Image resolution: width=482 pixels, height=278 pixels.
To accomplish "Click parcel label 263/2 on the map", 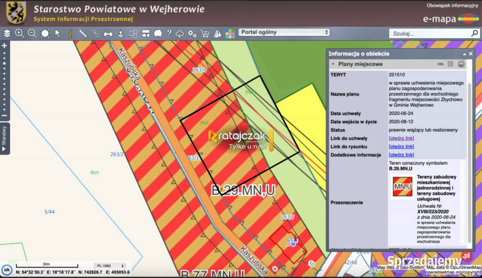I will point(117,154).
